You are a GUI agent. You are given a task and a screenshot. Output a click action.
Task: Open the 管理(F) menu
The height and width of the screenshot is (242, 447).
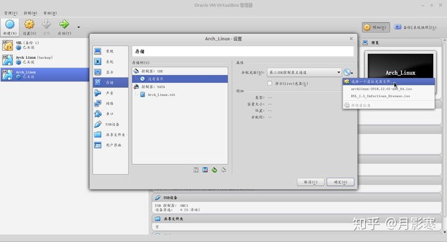(11, 13)
